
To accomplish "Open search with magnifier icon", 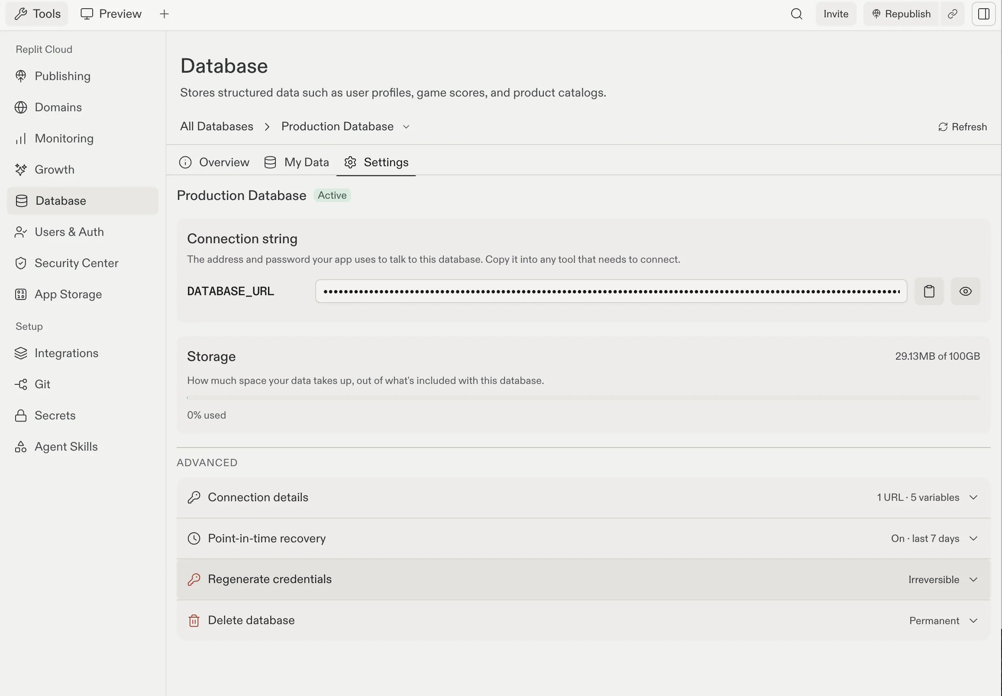I will [x=797, y=14].
